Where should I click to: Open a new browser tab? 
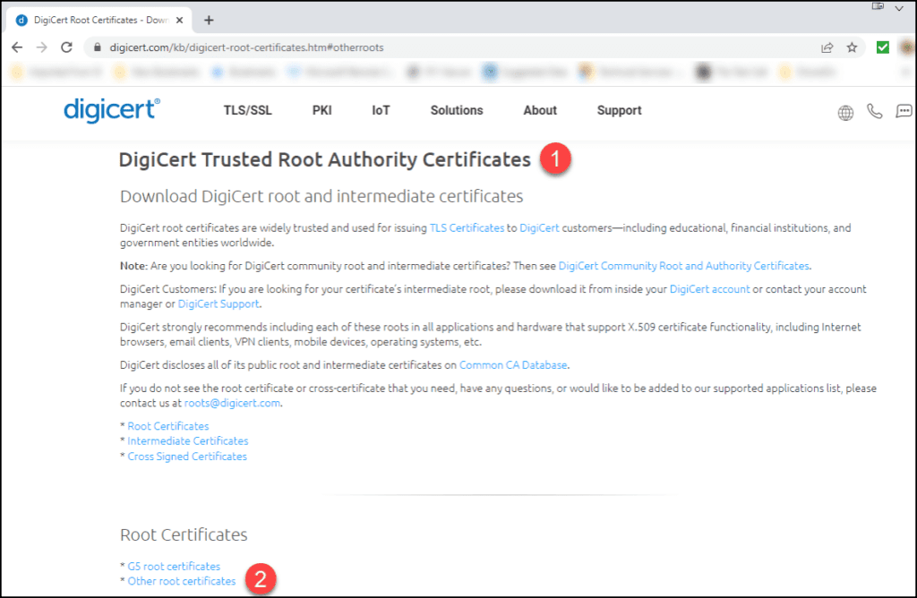[x=209, y=20]
